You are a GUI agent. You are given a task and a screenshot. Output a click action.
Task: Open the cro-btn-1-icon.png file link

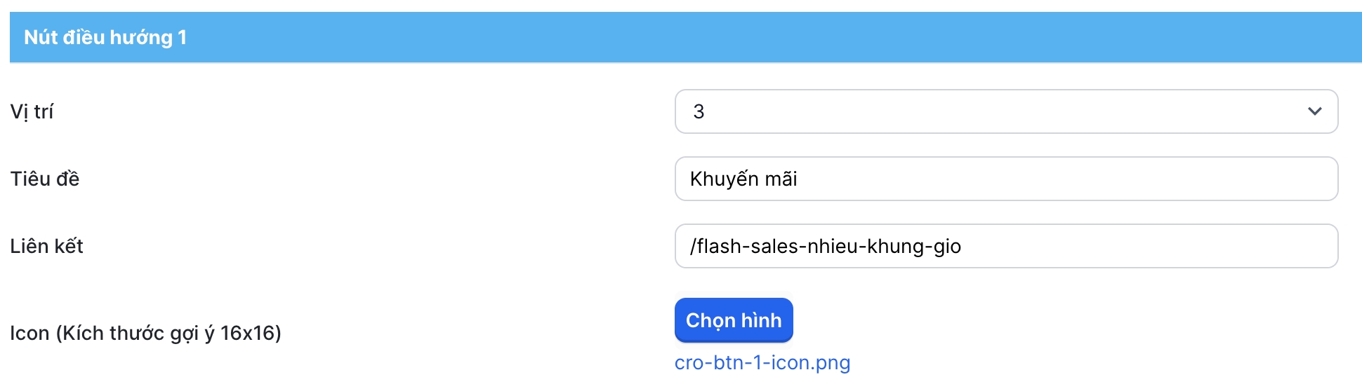[x=762, y=362]
